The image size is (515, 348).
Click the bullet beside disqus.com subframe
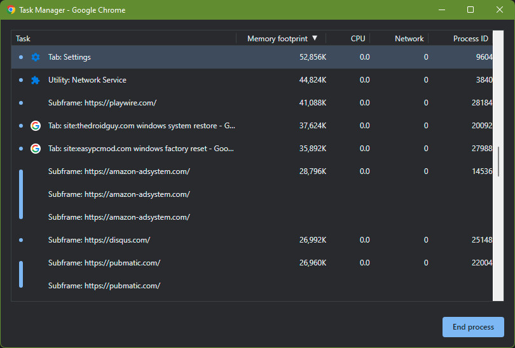[x=21, y=240]
